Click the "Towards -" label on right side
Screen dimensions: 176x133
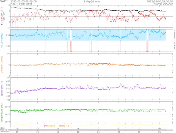tap(174, 36)
